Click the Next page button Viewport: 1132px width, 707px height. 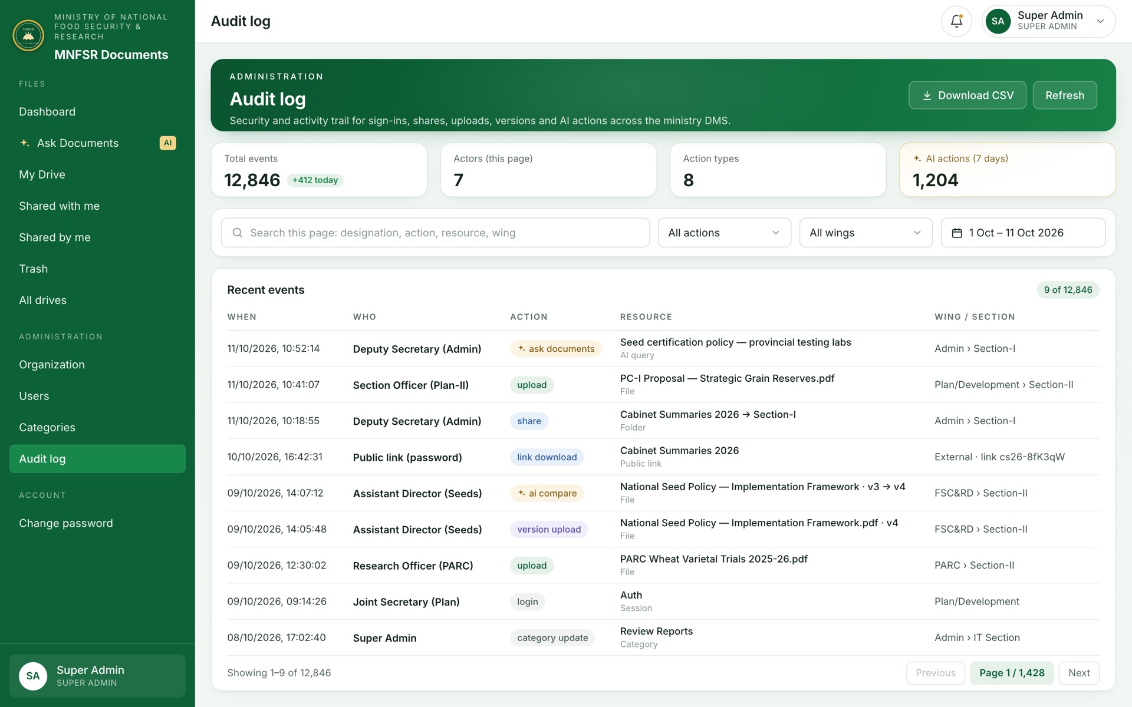pos(1079,673)
